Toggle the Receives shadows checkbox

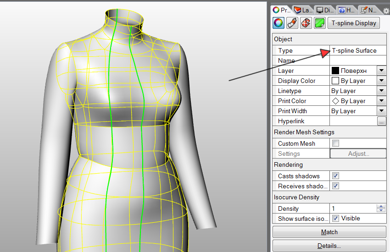tap(335, 186)
